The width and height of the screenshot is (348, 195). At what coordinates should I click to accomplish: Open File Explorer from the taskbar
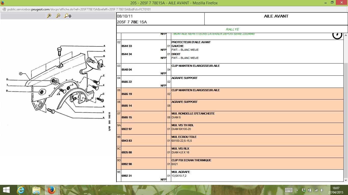tap(36, 190)
